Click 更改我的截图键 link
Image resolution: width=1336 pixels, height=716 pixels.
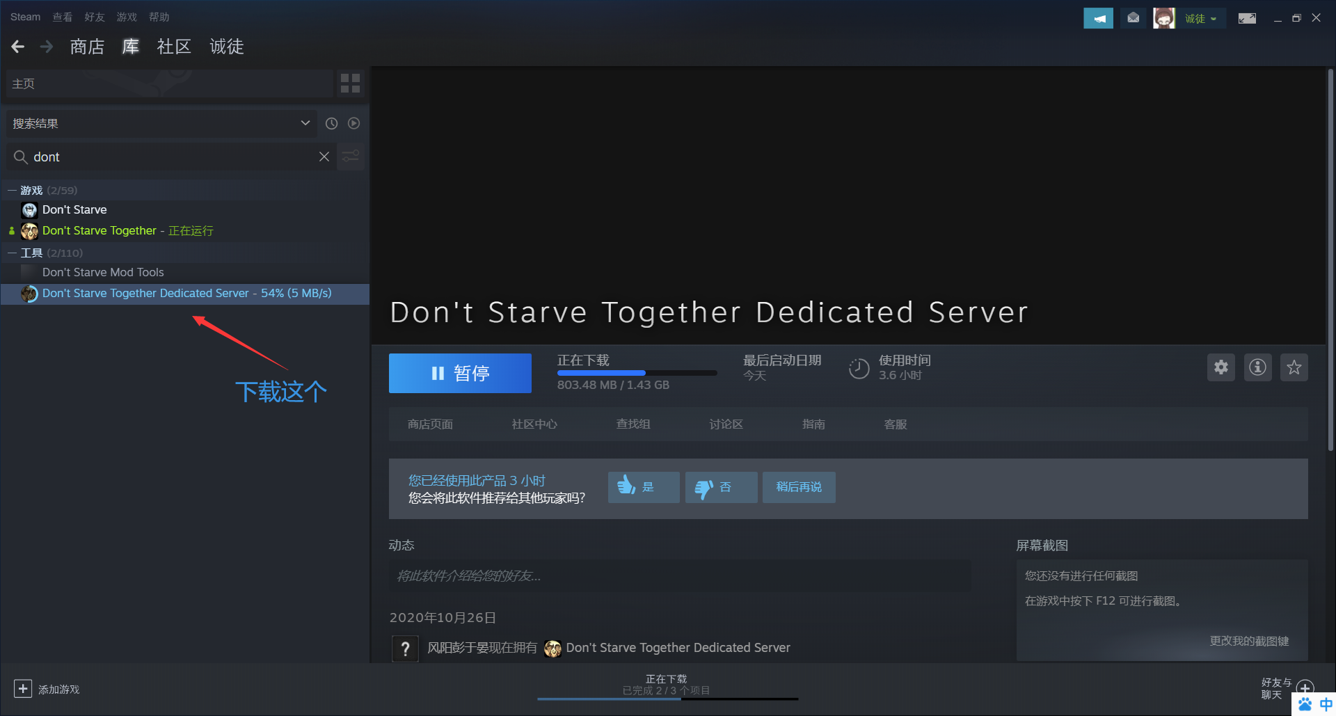(x=1249, y=641)
